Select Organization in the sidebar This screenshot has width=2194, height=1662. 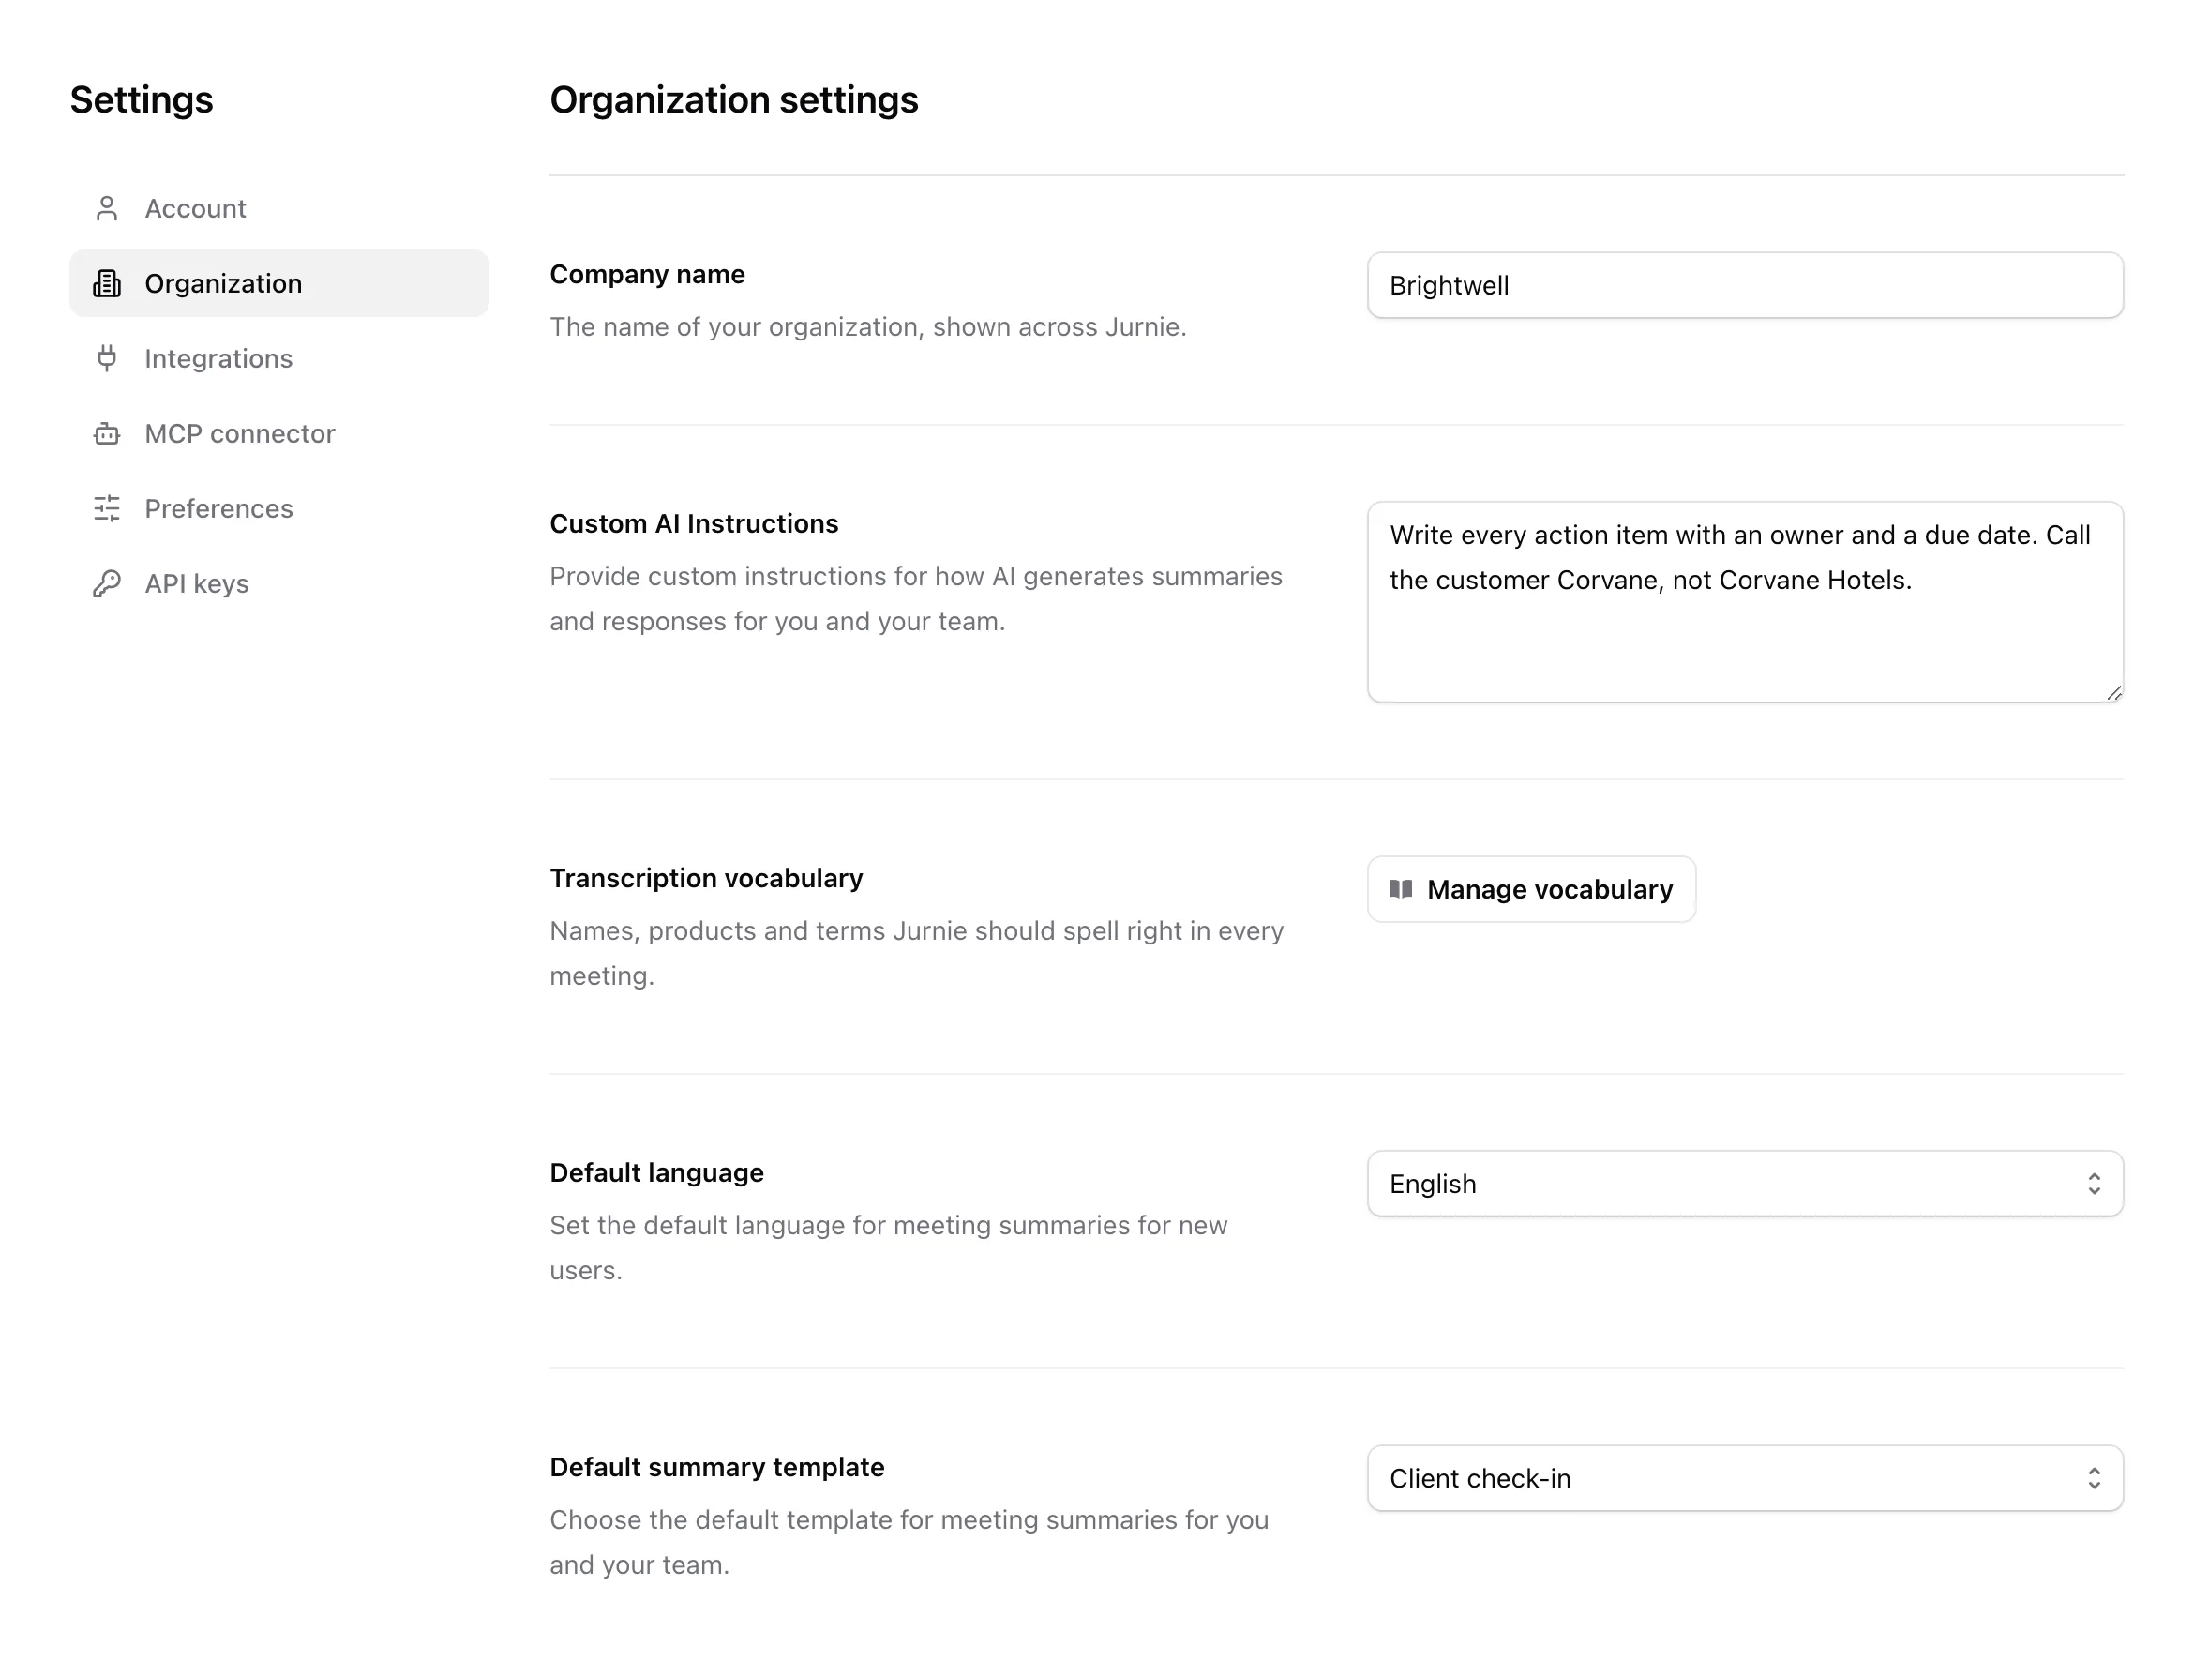click(278, 284)
